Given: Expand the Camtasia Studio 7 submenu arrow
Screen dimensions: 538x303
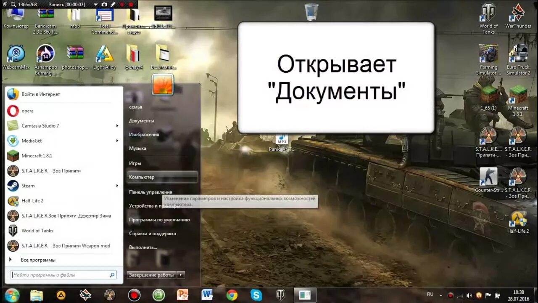Looking at the screenshot, I should [117, 126].
